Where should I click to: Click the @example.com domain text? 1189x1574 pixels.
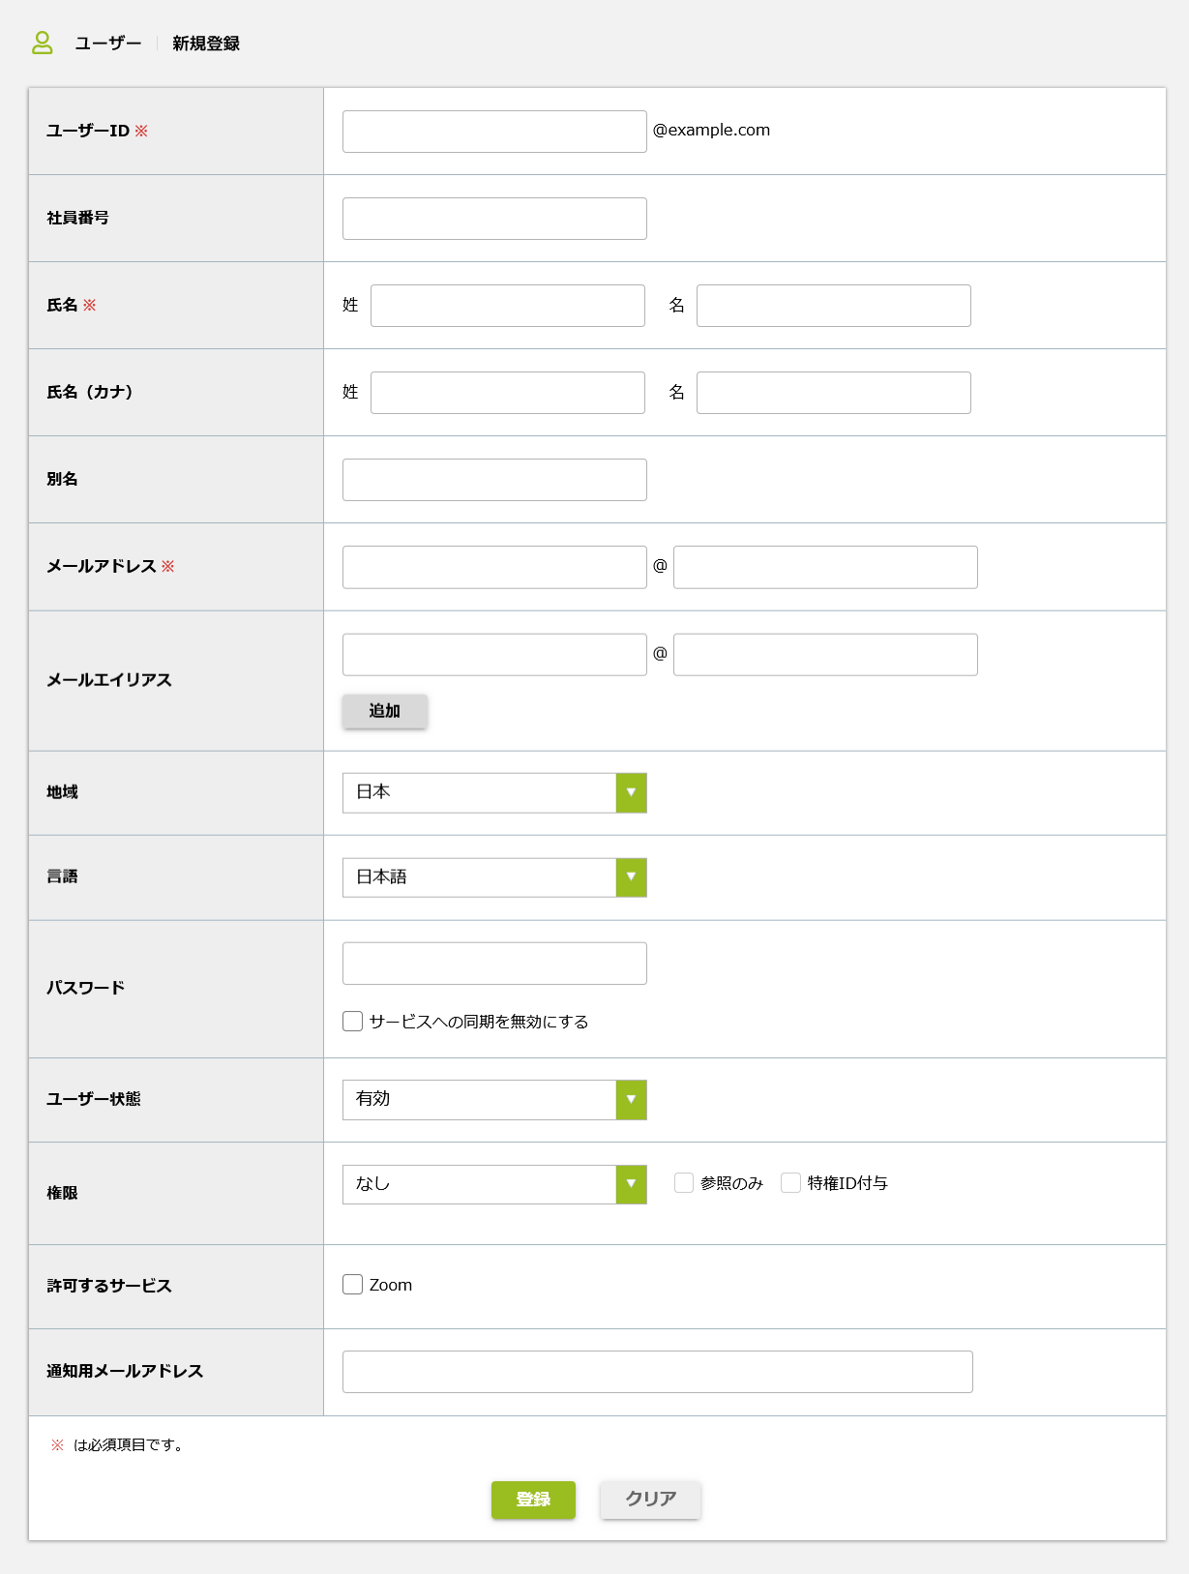point(712,131)
